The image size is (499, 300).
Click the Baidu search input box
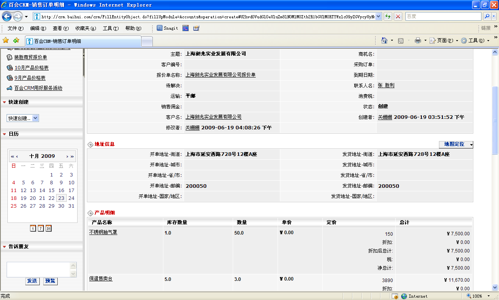coord(442,16)
